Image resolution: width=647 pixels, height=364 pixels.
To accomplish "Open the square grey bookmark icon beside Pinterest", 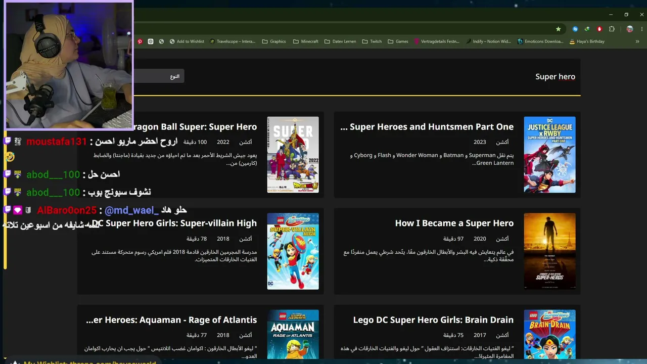I will (x=151, y=41).
